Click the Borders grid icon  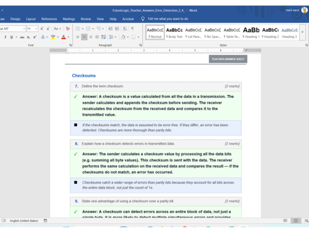133,37
